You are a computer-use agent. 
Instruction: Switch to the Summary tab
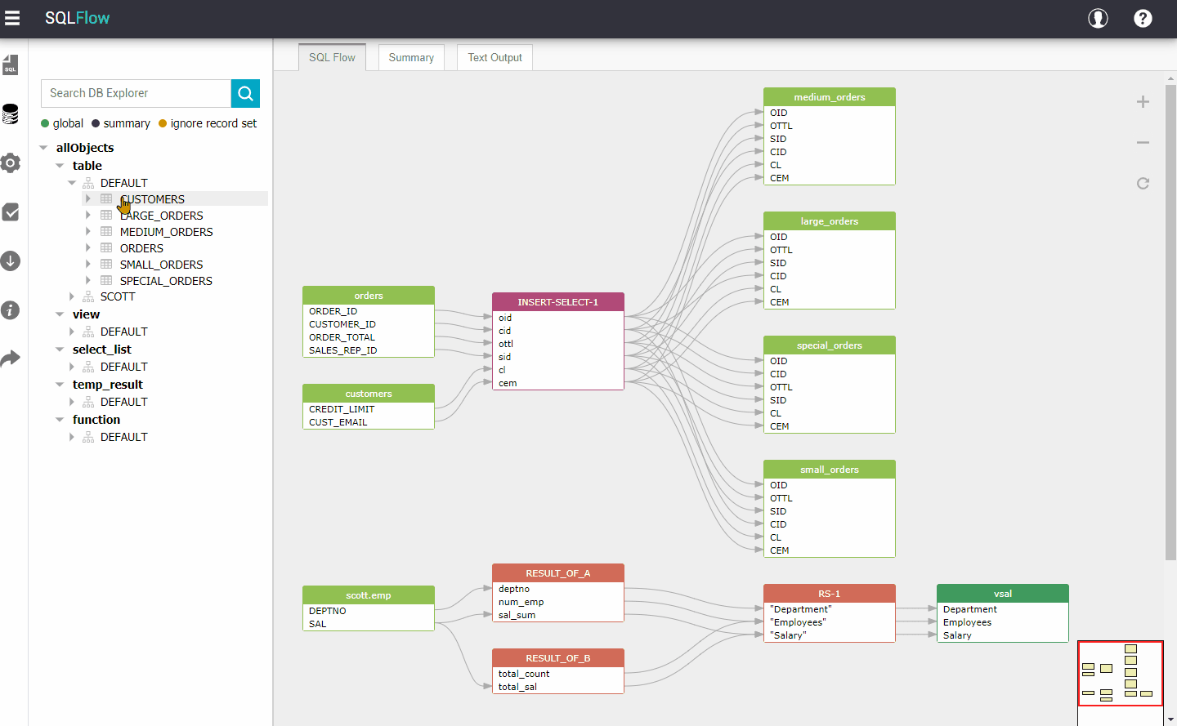[x=411, y=57]
